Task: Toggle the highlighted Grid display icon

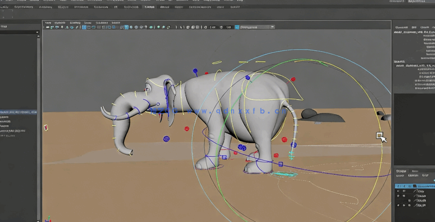Action: coord(84,27)
